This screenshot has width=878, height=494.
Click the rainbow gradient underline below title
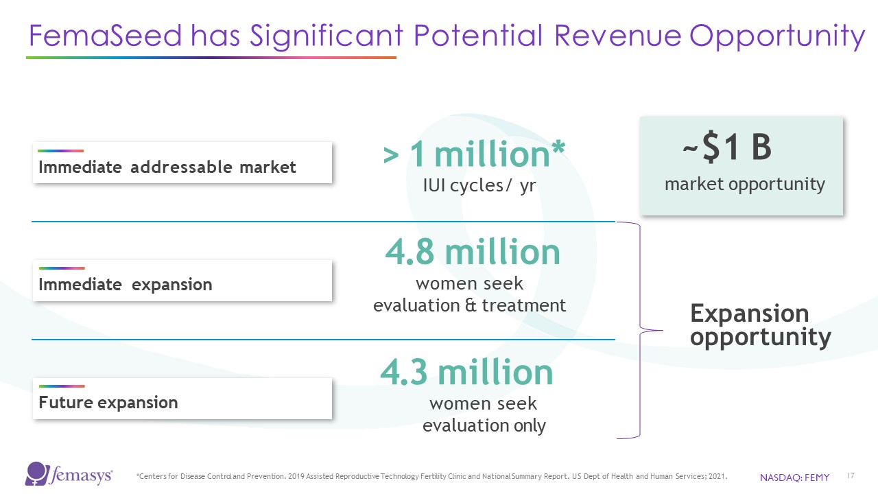click(x=211, y=58)
